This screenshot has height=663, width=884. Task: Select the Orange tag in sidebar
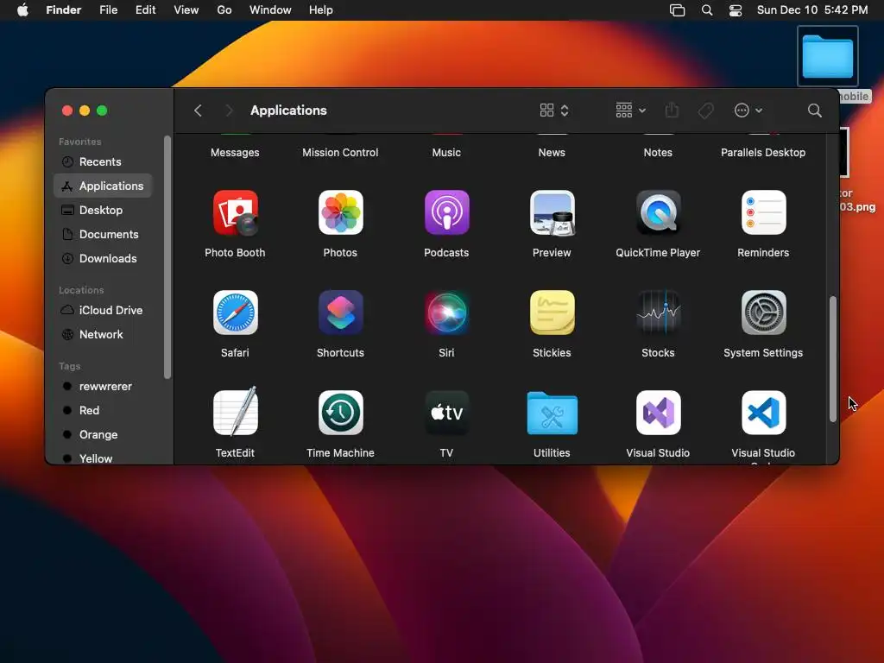(103, 435)
